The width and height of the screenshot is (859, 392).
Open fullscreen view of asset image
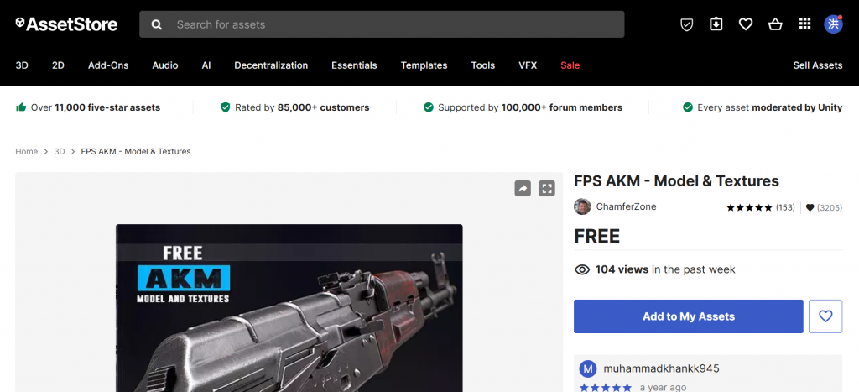coord(547,189)
